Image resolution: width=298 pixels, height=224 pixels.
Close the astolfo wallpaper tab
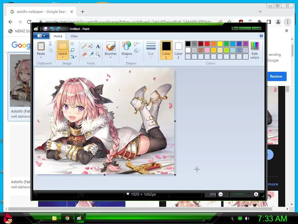72,12
